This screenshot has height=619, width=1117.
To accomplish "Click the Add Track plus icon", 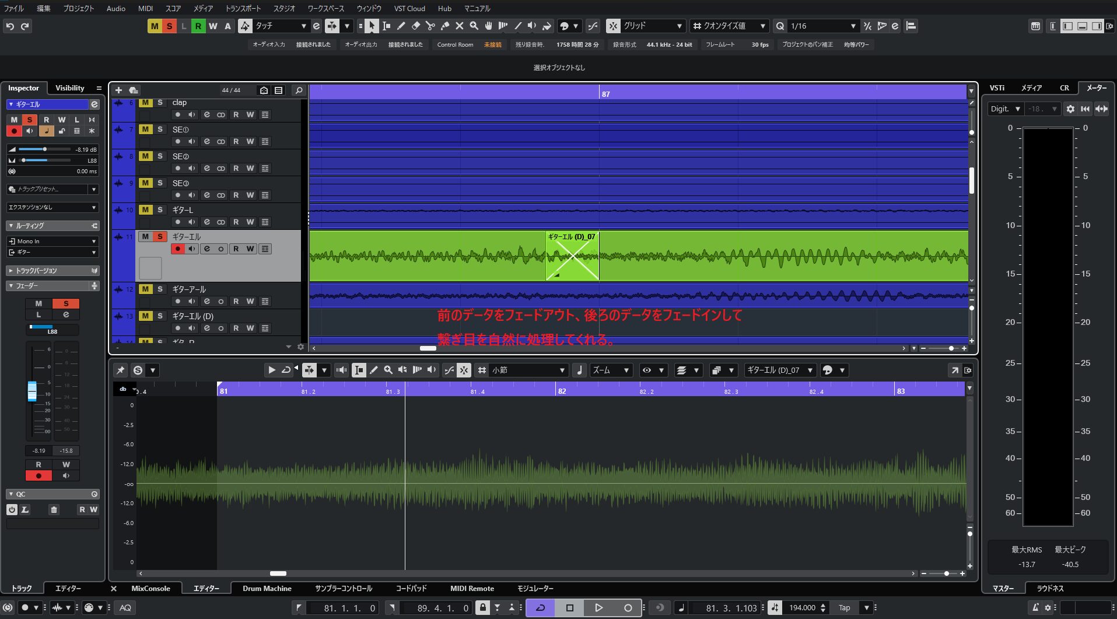I will [x=118, y=90].
